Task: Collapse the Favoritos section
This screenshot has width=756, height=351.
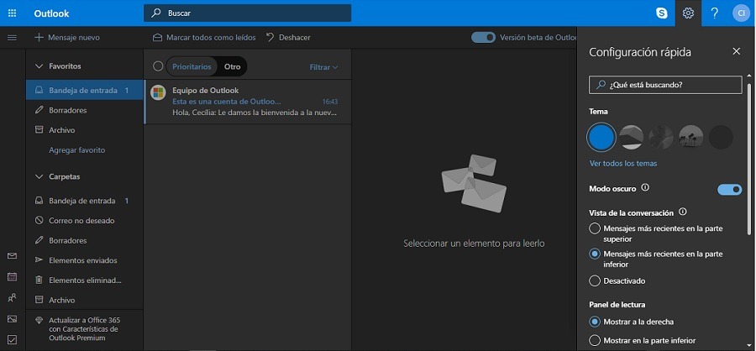Action: [x=39, y=66]
